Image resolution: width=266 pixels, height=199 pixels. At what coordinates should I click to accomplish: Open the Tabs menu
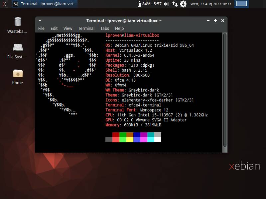[105, 29]
